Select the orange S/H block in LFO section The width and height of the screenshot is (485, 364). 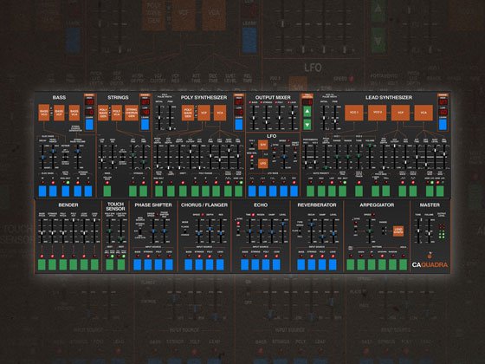click(x=263, y=145)
